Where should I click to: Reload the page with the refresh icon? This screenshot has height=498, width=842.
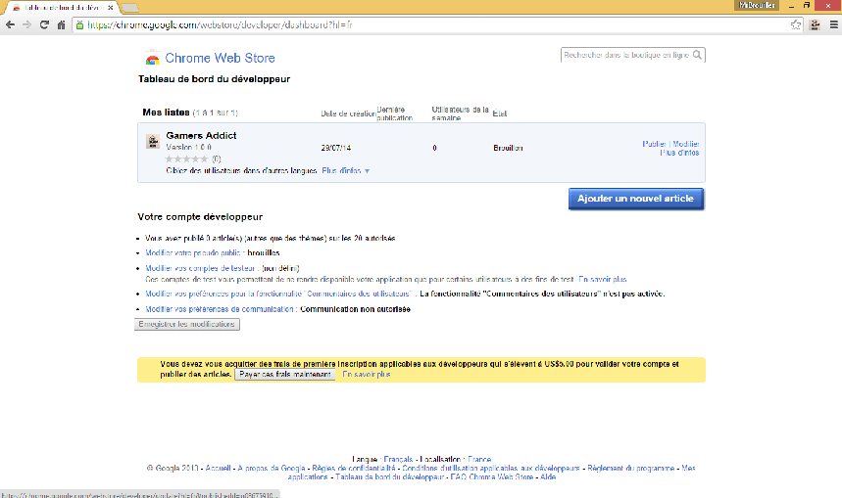click(x=45, y=24)
